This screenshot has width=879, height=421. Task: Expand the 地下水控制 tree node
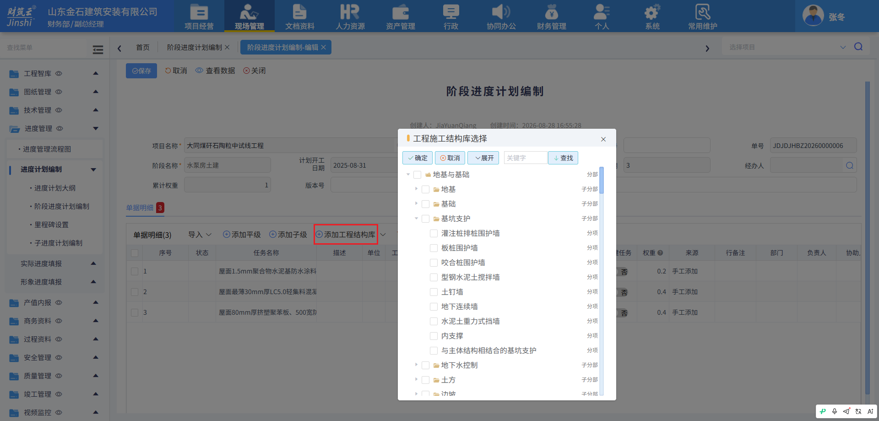[416, 365]
